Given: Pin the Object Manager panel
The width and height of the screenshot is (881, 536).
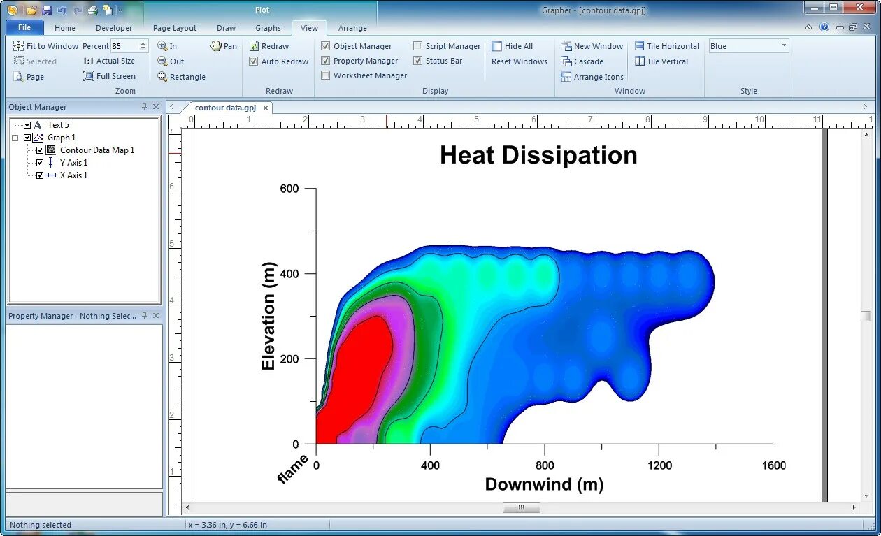Looking at the screenshot, I should pyautogui.click(x=145, y=107).
